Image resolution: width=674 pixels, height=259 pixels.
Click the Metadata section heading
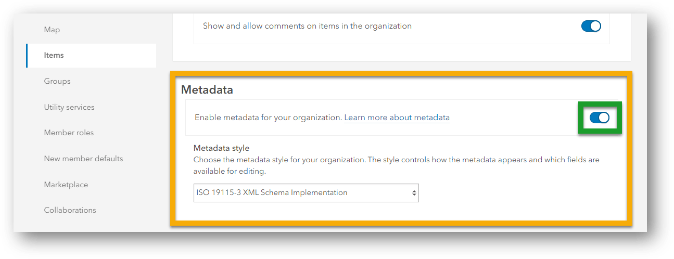click(x=207, y=89)
